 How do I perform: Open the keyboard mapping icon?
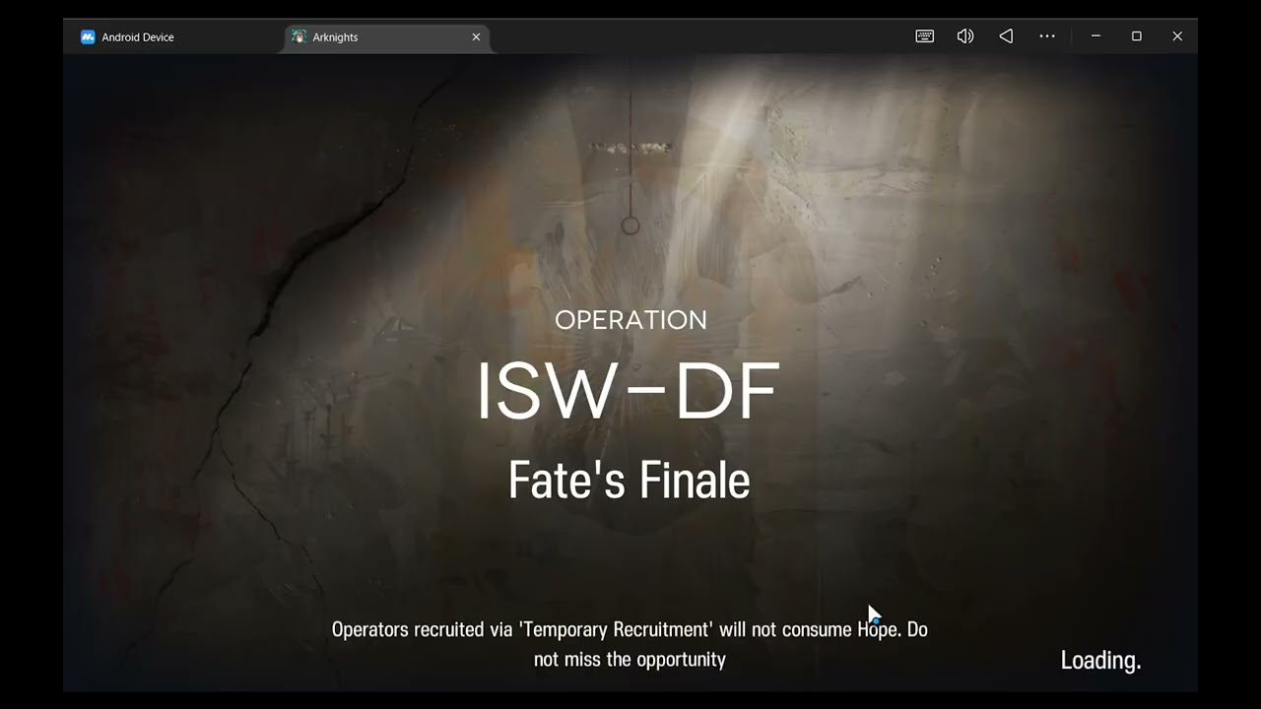click(x=924, y=36)
